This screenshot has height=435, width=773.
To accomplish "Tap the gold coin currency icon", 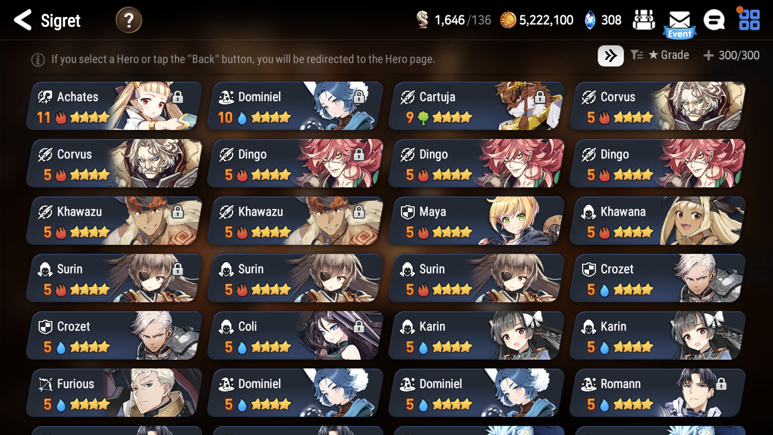I will [508, 20].
